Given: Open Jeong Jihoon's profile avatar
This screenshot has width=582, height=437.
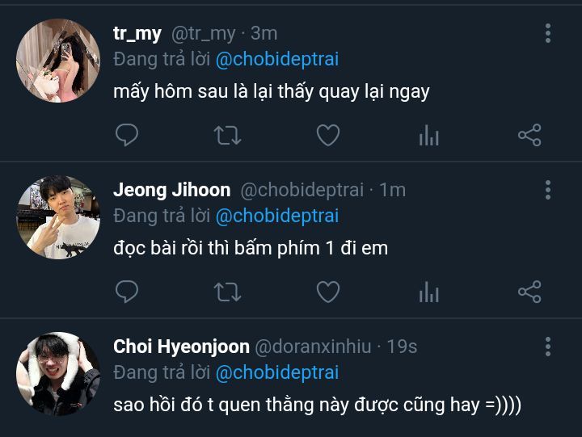Looking at the screenshot, I should tap(58, 217).
